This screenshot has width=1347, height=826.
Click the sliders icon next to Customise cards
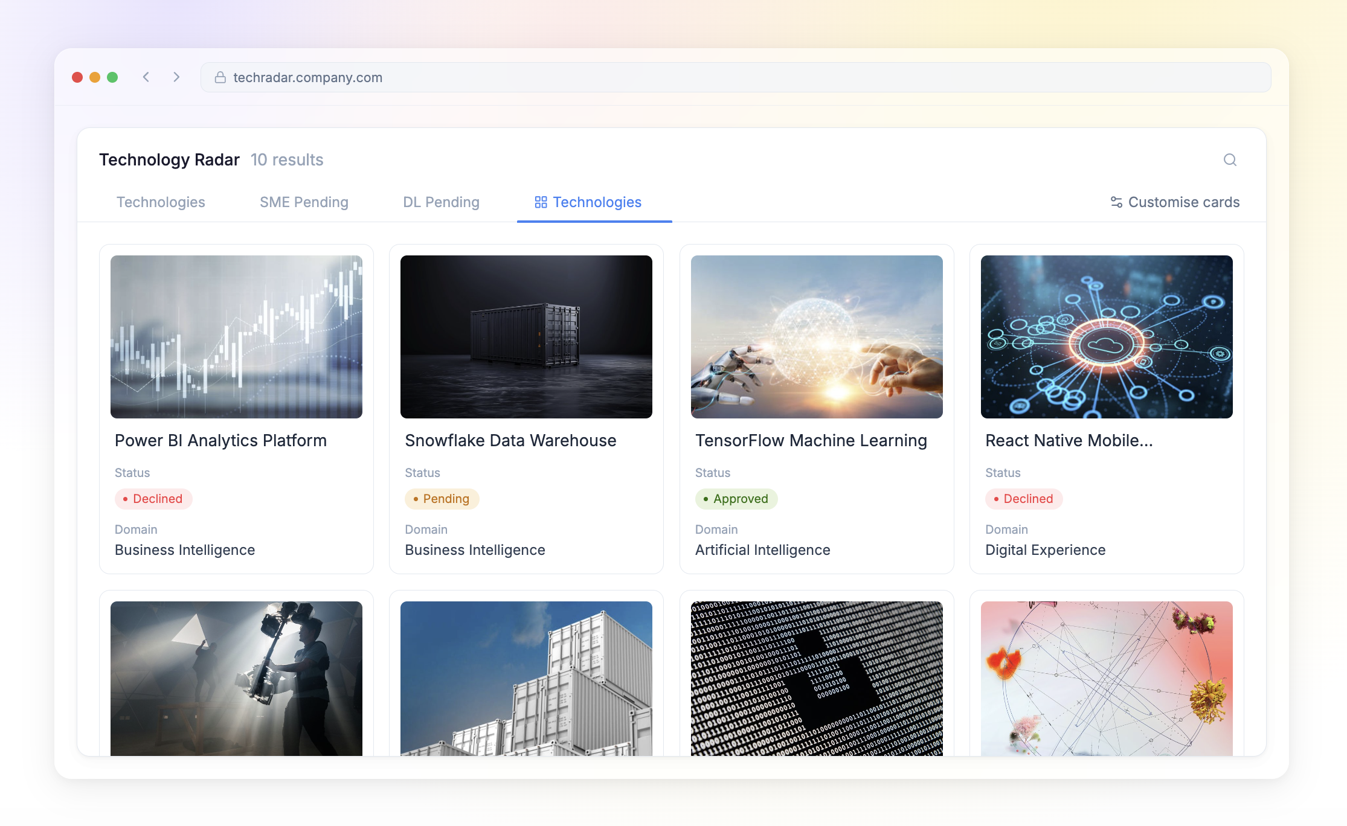point(1116,202)
